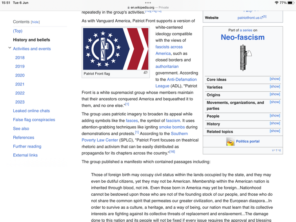Screen dimensions: 296x222
Task: Enlarge the Patriot Front flag image caption icon
Action: 145,72
